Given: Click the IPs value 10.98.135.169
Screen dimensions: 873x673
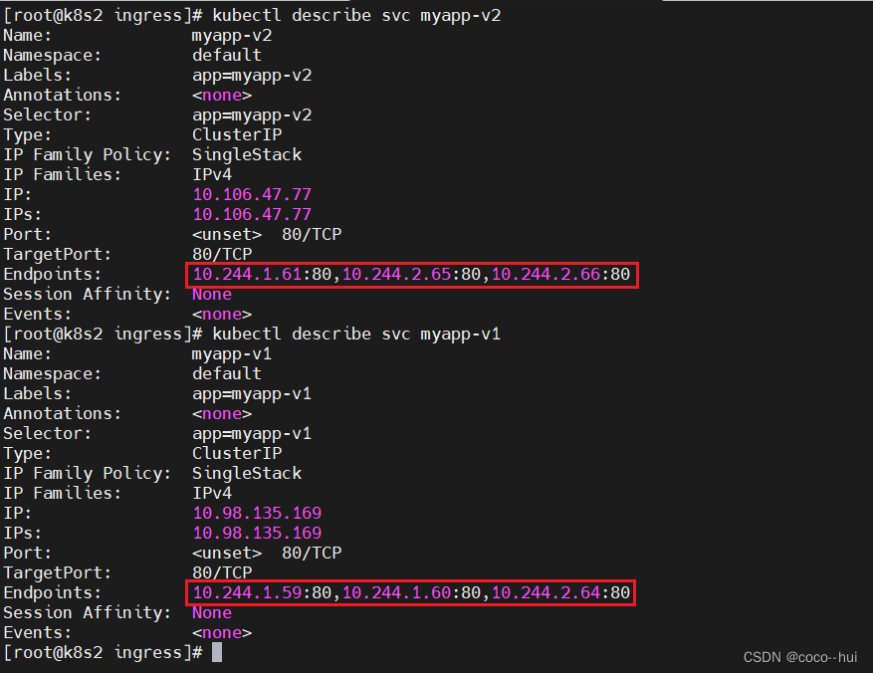Looking at the screenshot, I should 257,534.
